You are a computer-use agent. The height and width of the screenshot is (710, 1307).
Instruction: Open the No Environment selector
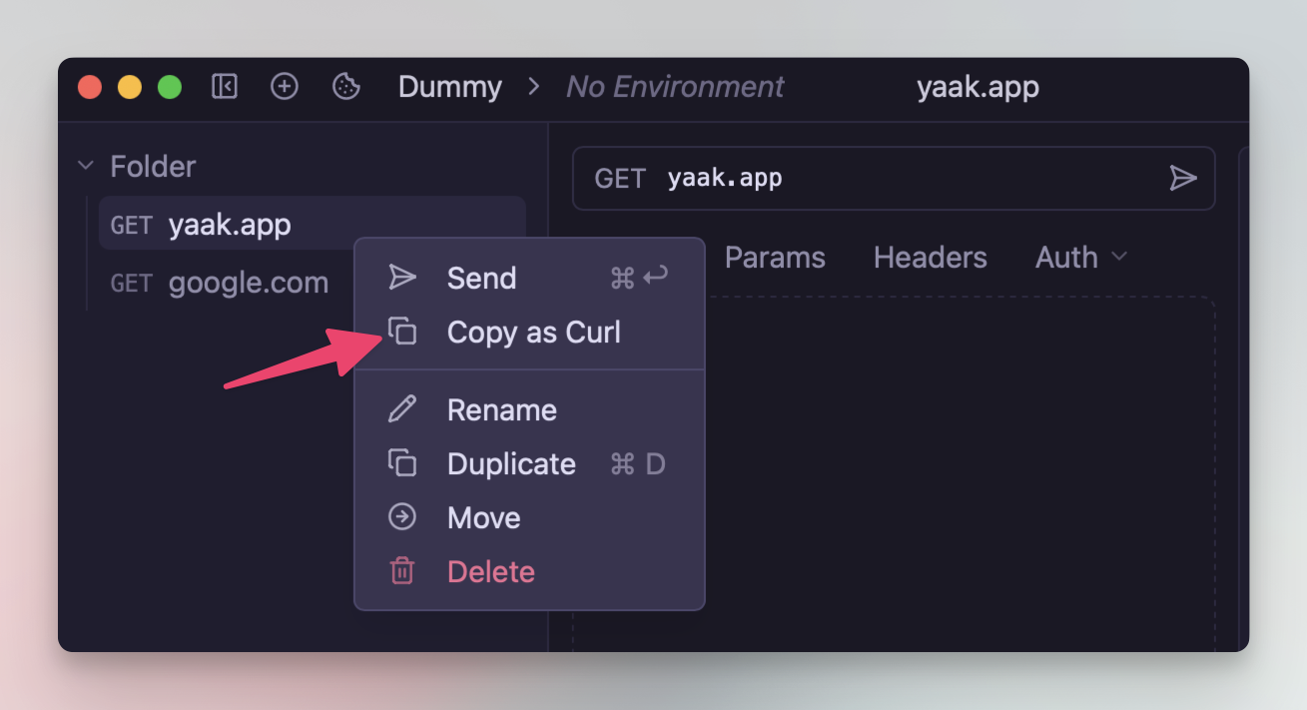pyautogui.click(x=675, y=87)
